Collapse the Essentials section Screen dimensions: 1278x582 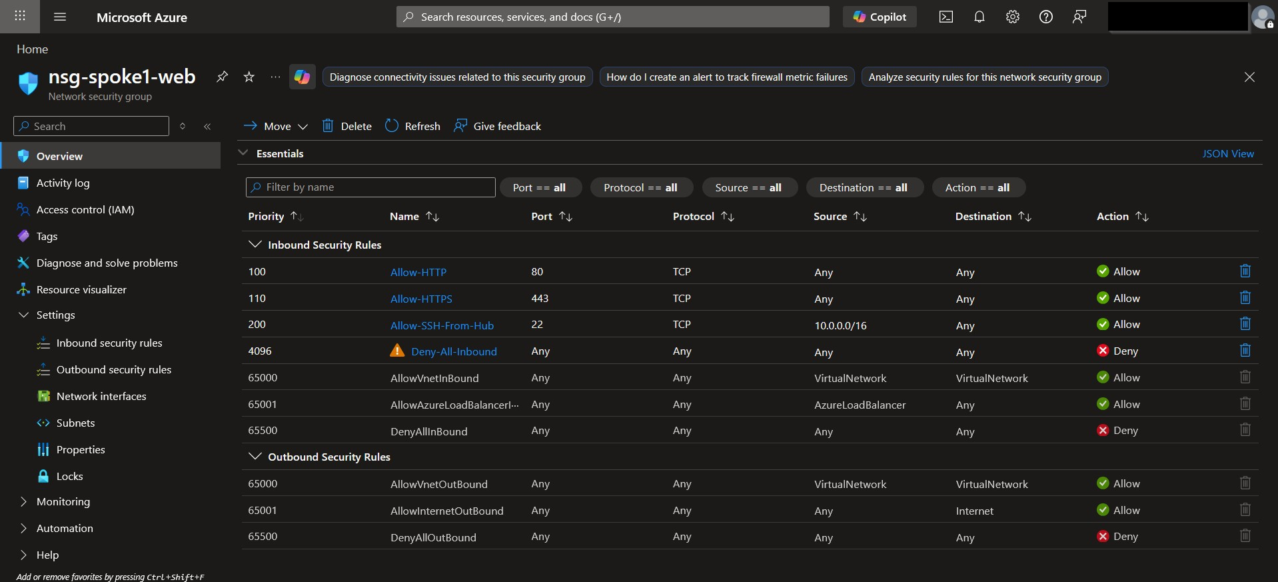coord(243,153)
